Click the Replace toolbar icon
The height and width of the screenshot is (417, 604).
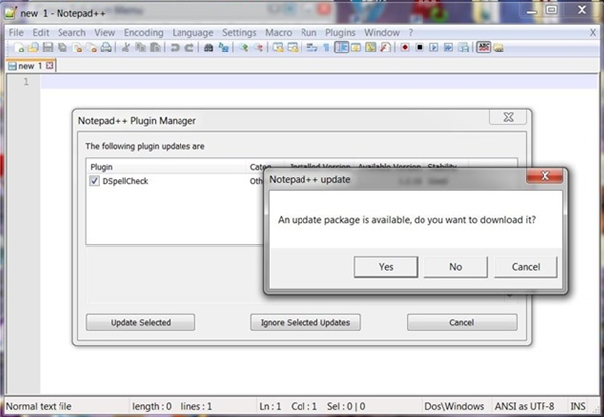tap(224, 48)
